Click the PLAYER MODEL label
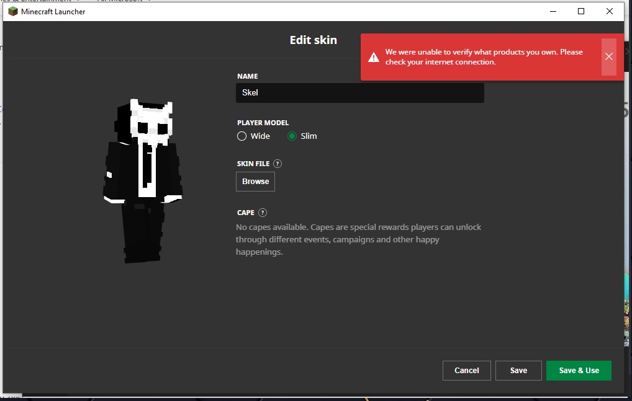Viewport: 632px width, 401px height. (x=263, y=123)
